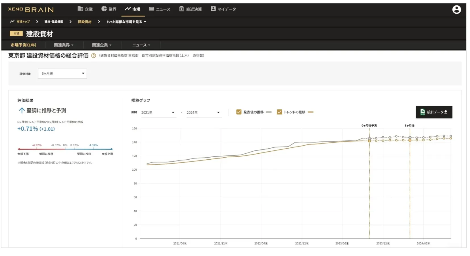Open the マイデータ top menu
Image resolution: width=470 pixels, height=256 pixels.
click(x=223, y=9)
